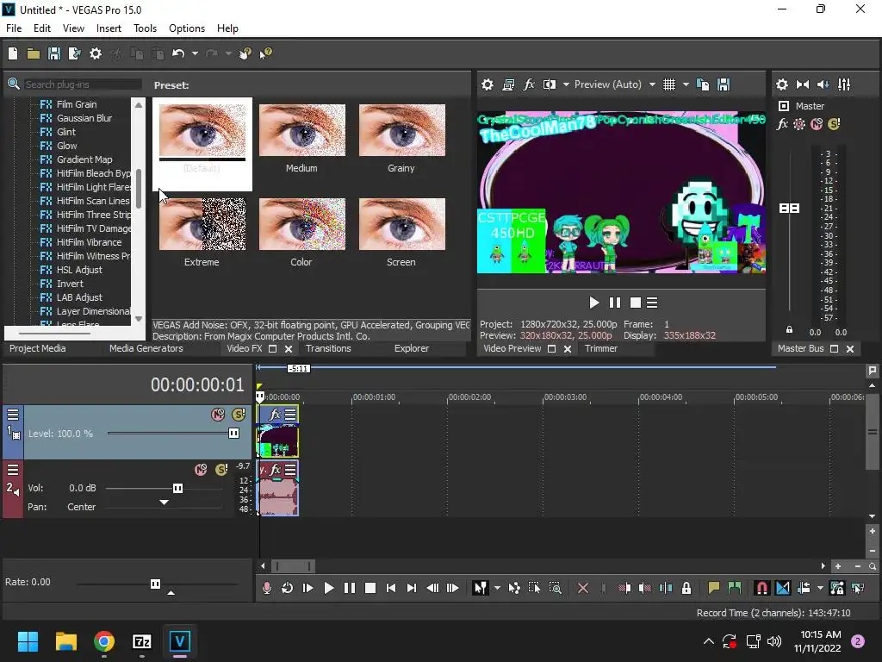Switch to the Transitions tab
Viewport: 882px width, 662px height.
click(x=328, y=348)
